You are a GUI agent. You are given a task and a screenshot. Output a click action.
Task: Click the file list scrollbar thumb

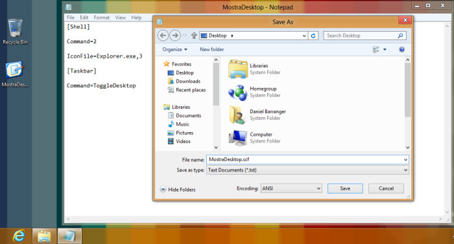[x=407, y=90]
